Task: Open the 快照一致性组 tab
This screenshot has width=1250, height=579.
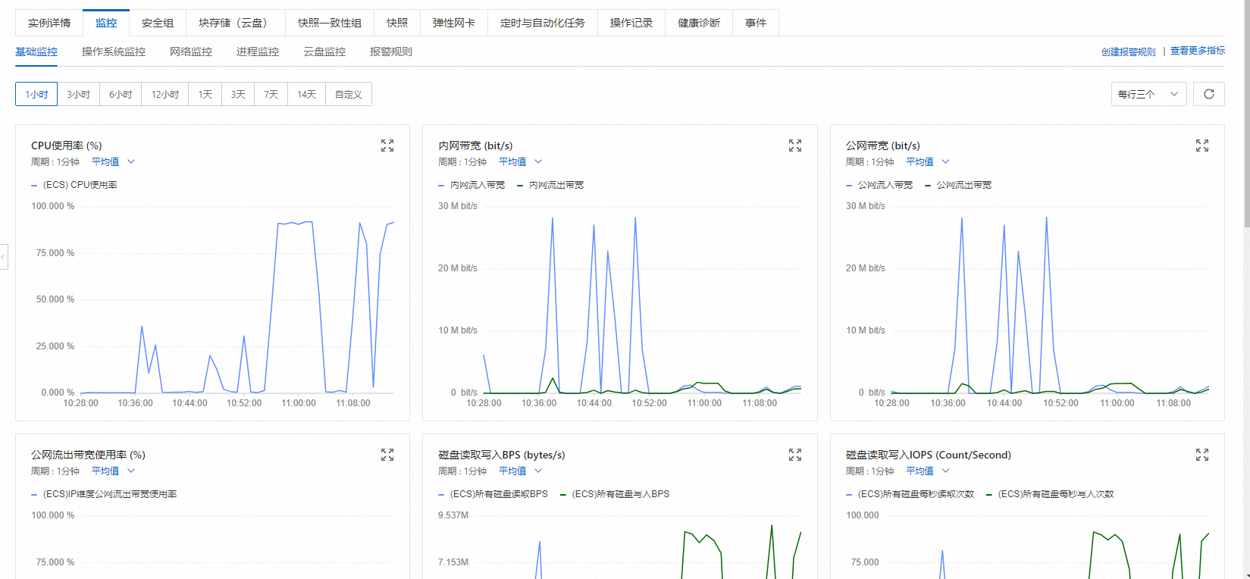Action: coord(330,23)
